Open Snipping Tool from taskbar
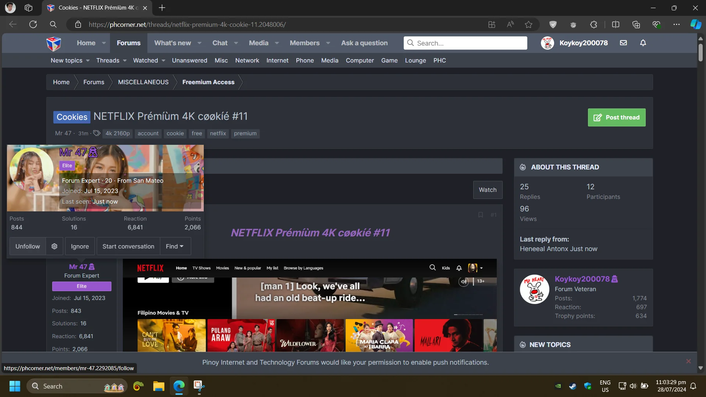 pyautogui.click(x=199, y=386)
